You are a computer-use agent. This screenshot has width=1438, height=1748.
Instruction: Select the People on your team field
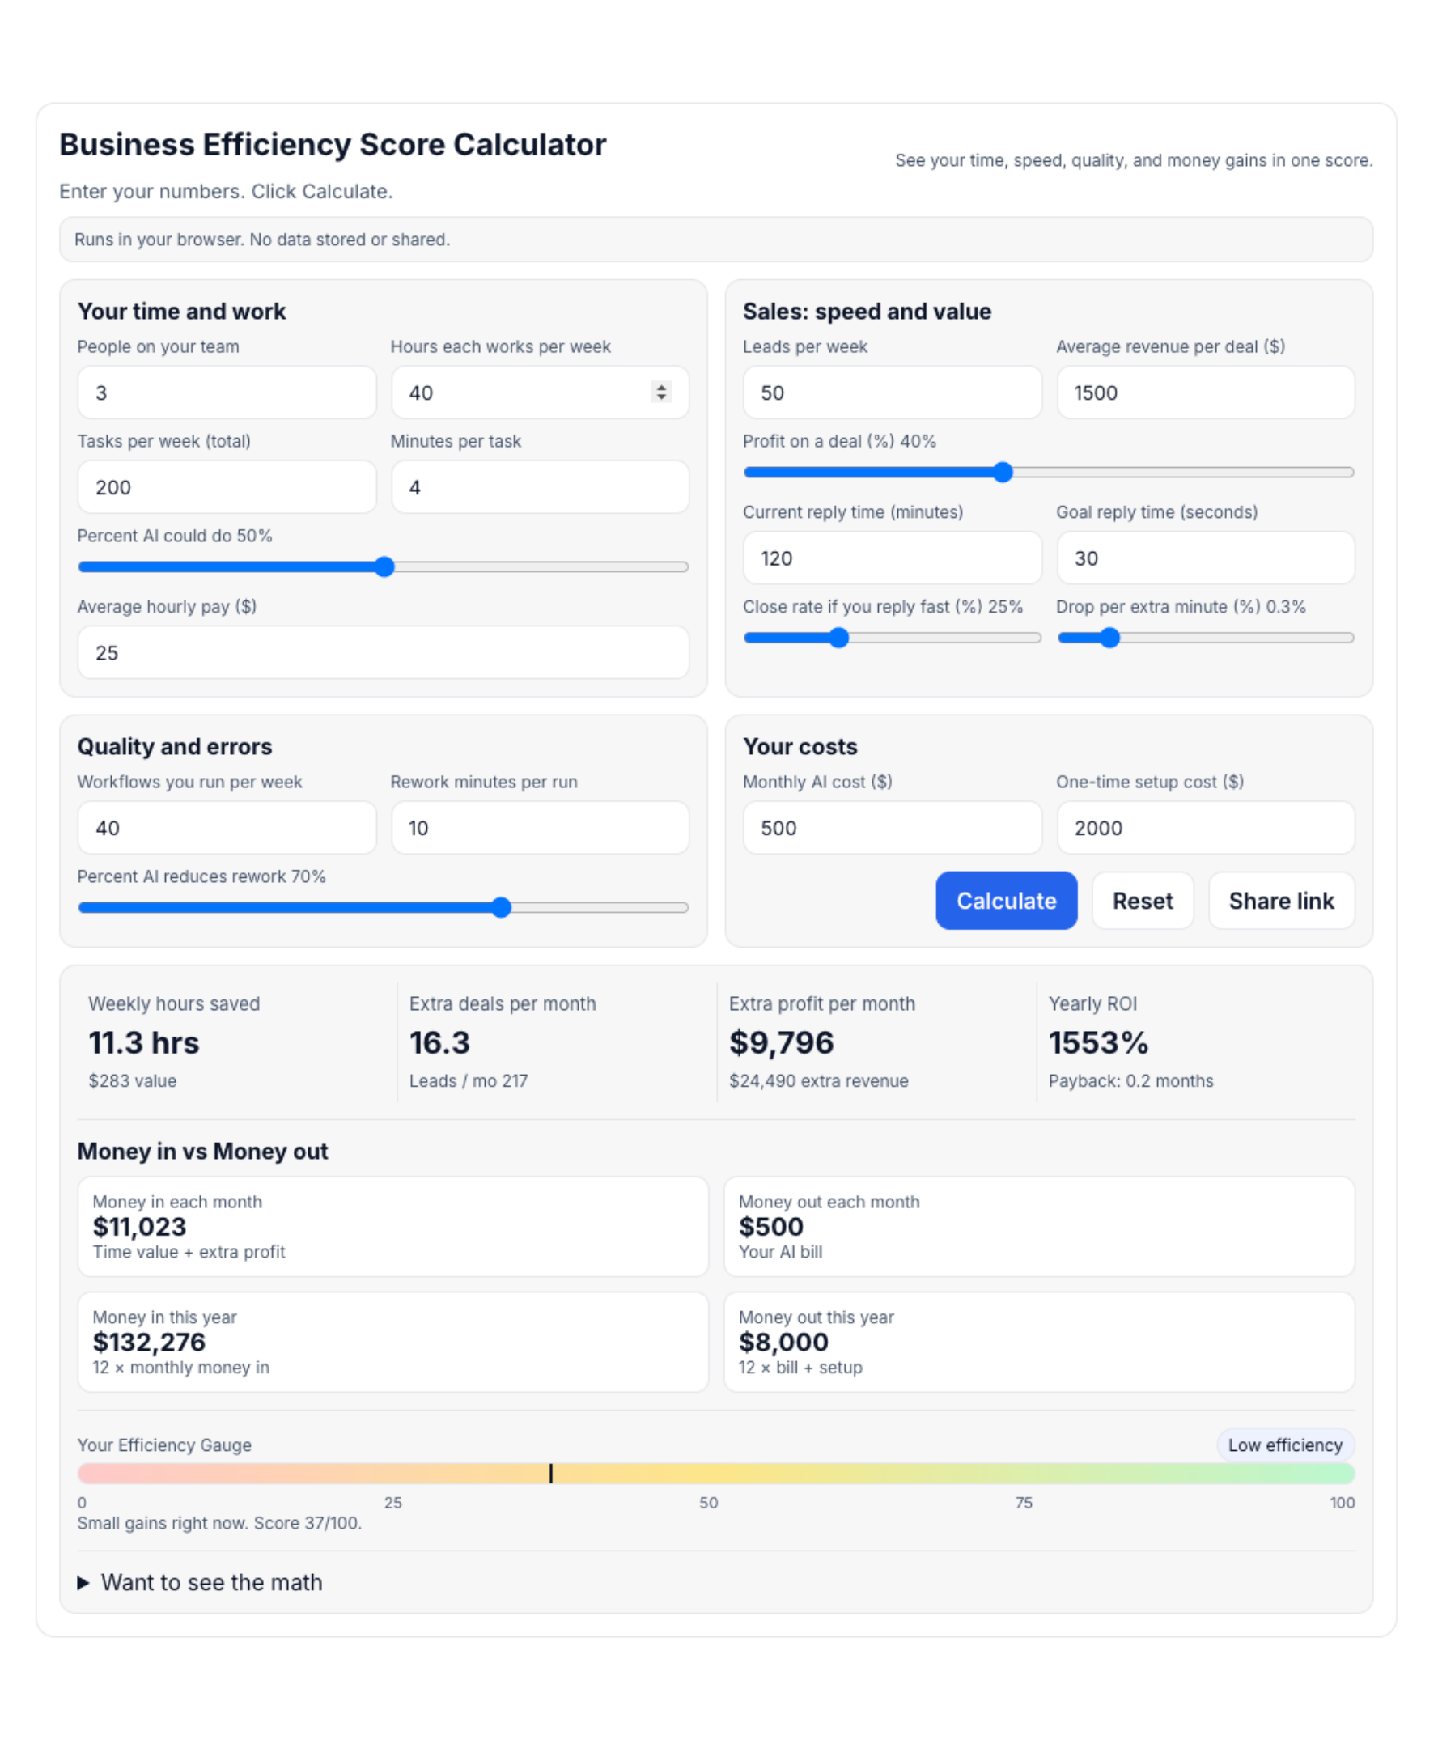tap(226, 392)
